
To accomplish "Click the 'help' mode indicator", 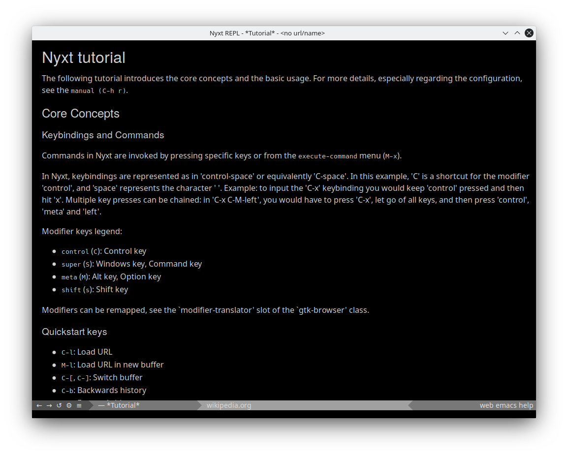I will 526,405.
